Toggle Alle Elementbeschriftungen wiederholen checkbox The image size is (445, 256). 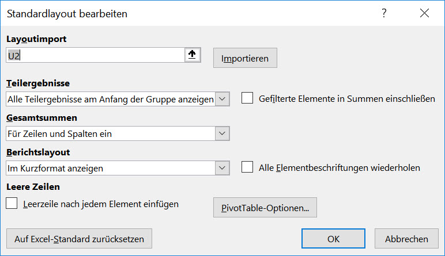click(247, 168)
